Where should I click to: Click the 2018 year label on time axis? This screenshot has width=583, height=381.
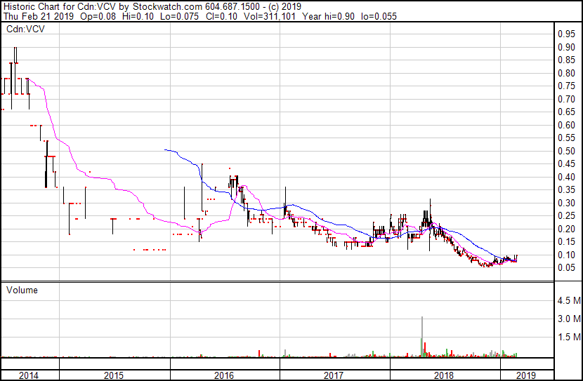click(x=444, y=375)
